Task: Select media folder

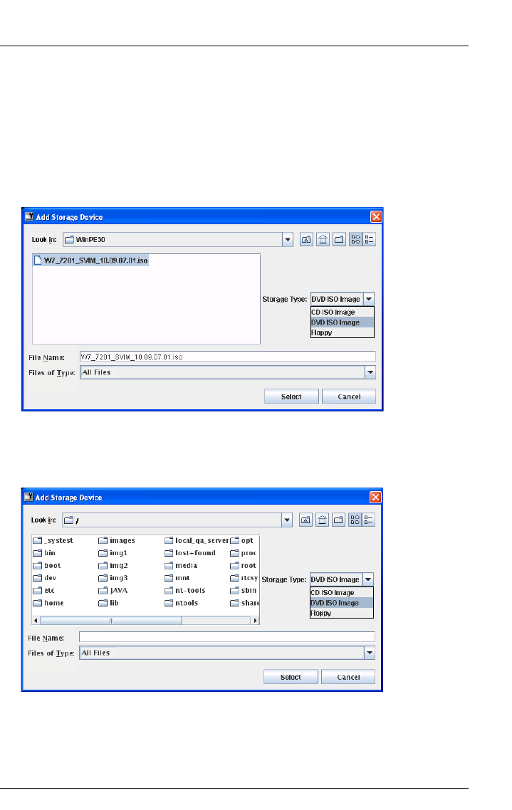Action: tap(182, 566)
